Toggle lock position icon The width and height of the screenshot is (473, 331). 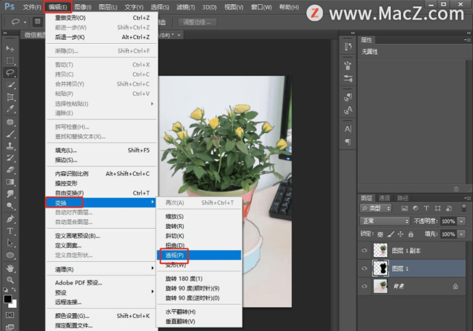(401, 234)
